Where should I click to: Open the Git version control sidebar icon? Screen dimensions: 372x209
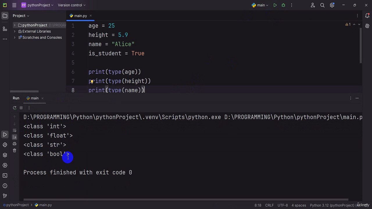tap(5, 196)
